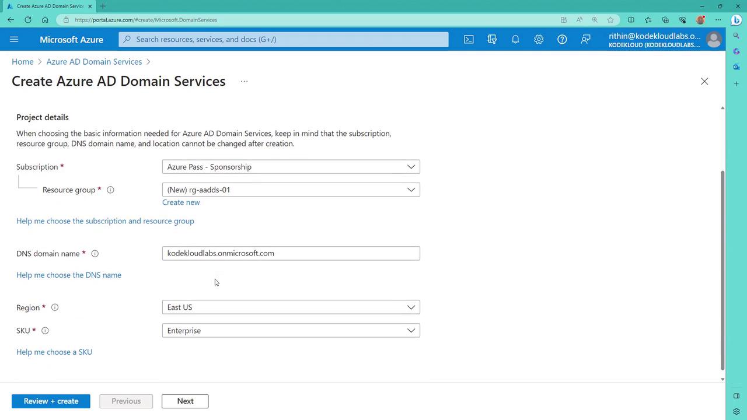Click the info icon next to SKU
This screenshot has width=747, height=420.
click(x=45, y=331)
